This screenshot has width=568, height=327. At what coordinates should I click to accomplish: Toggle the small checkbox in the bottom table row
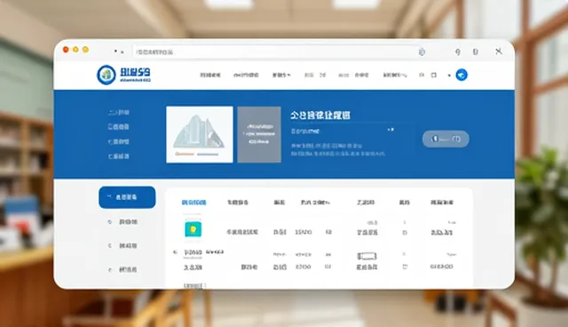coord(405,267)
